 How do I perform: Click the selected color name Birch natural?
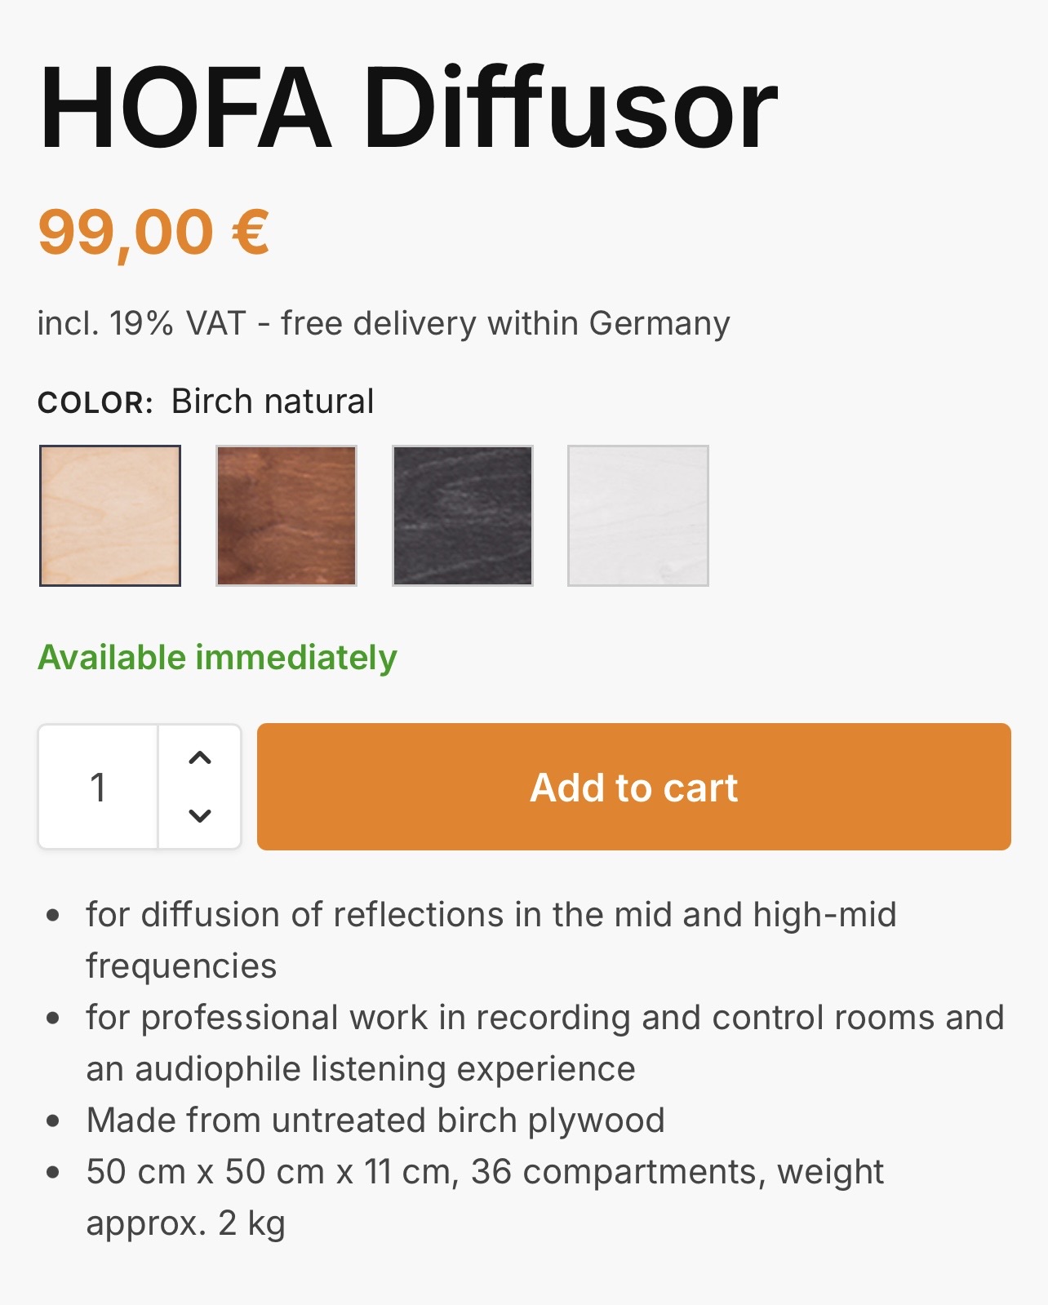(273, 402)
